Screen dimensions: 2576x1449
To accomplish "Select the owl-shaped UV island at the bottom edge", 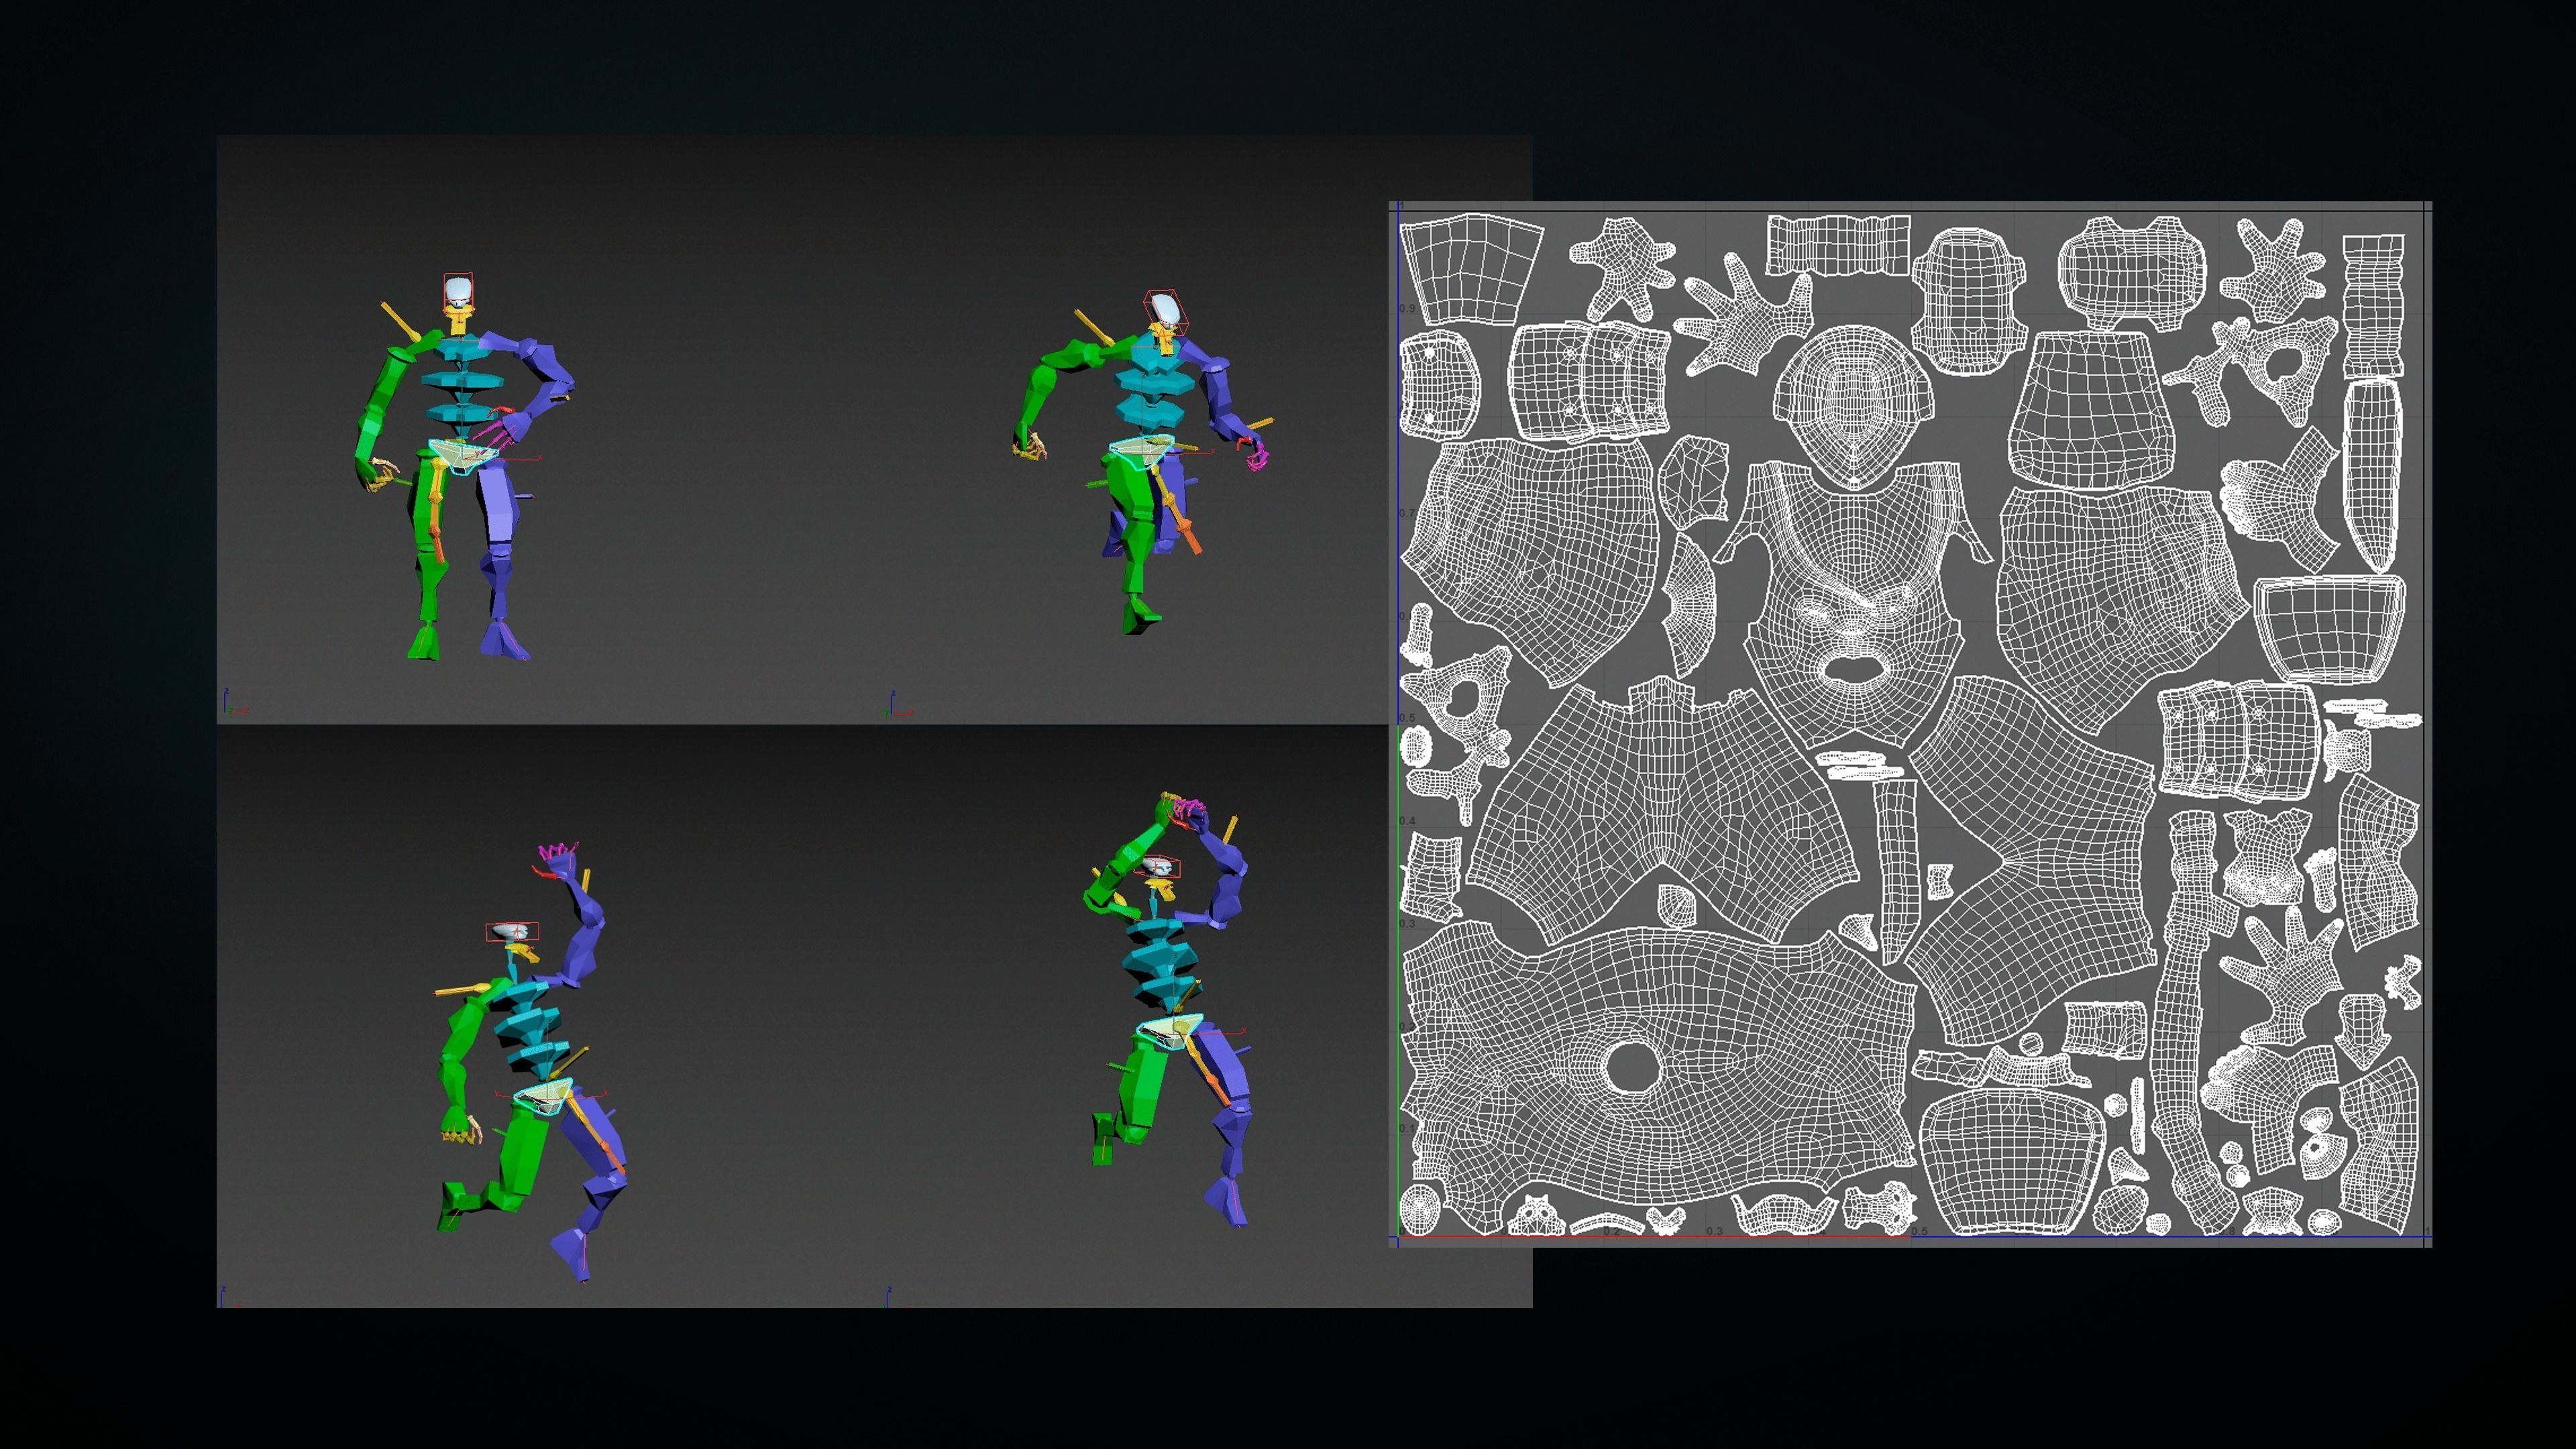I will pyautogui.click(x=1536, y=1216).
